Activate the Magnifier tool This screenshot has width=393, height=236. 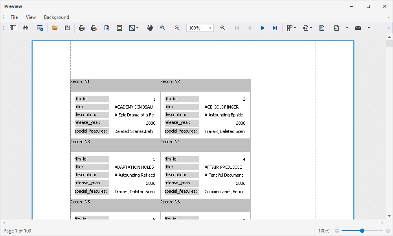click(163, 28)
